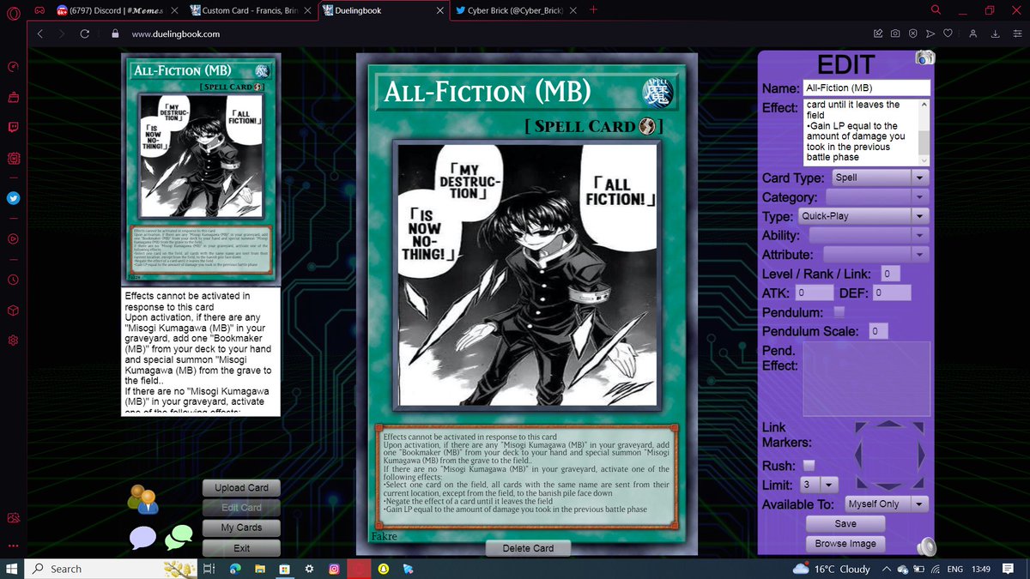The height and width of the screenshot is (579, 1030).
Task: Open the Limit dropdown
Action: pos(819,485)
